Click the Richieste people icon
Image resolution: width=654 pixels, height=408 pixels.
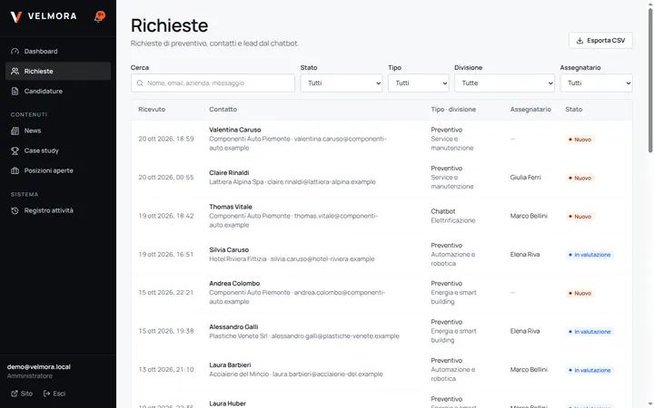click(15, 72)
